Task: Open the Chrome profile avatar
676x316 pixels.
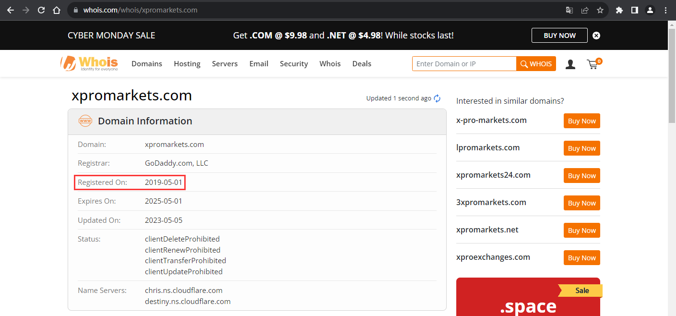Action: click(x=650, y=10)
